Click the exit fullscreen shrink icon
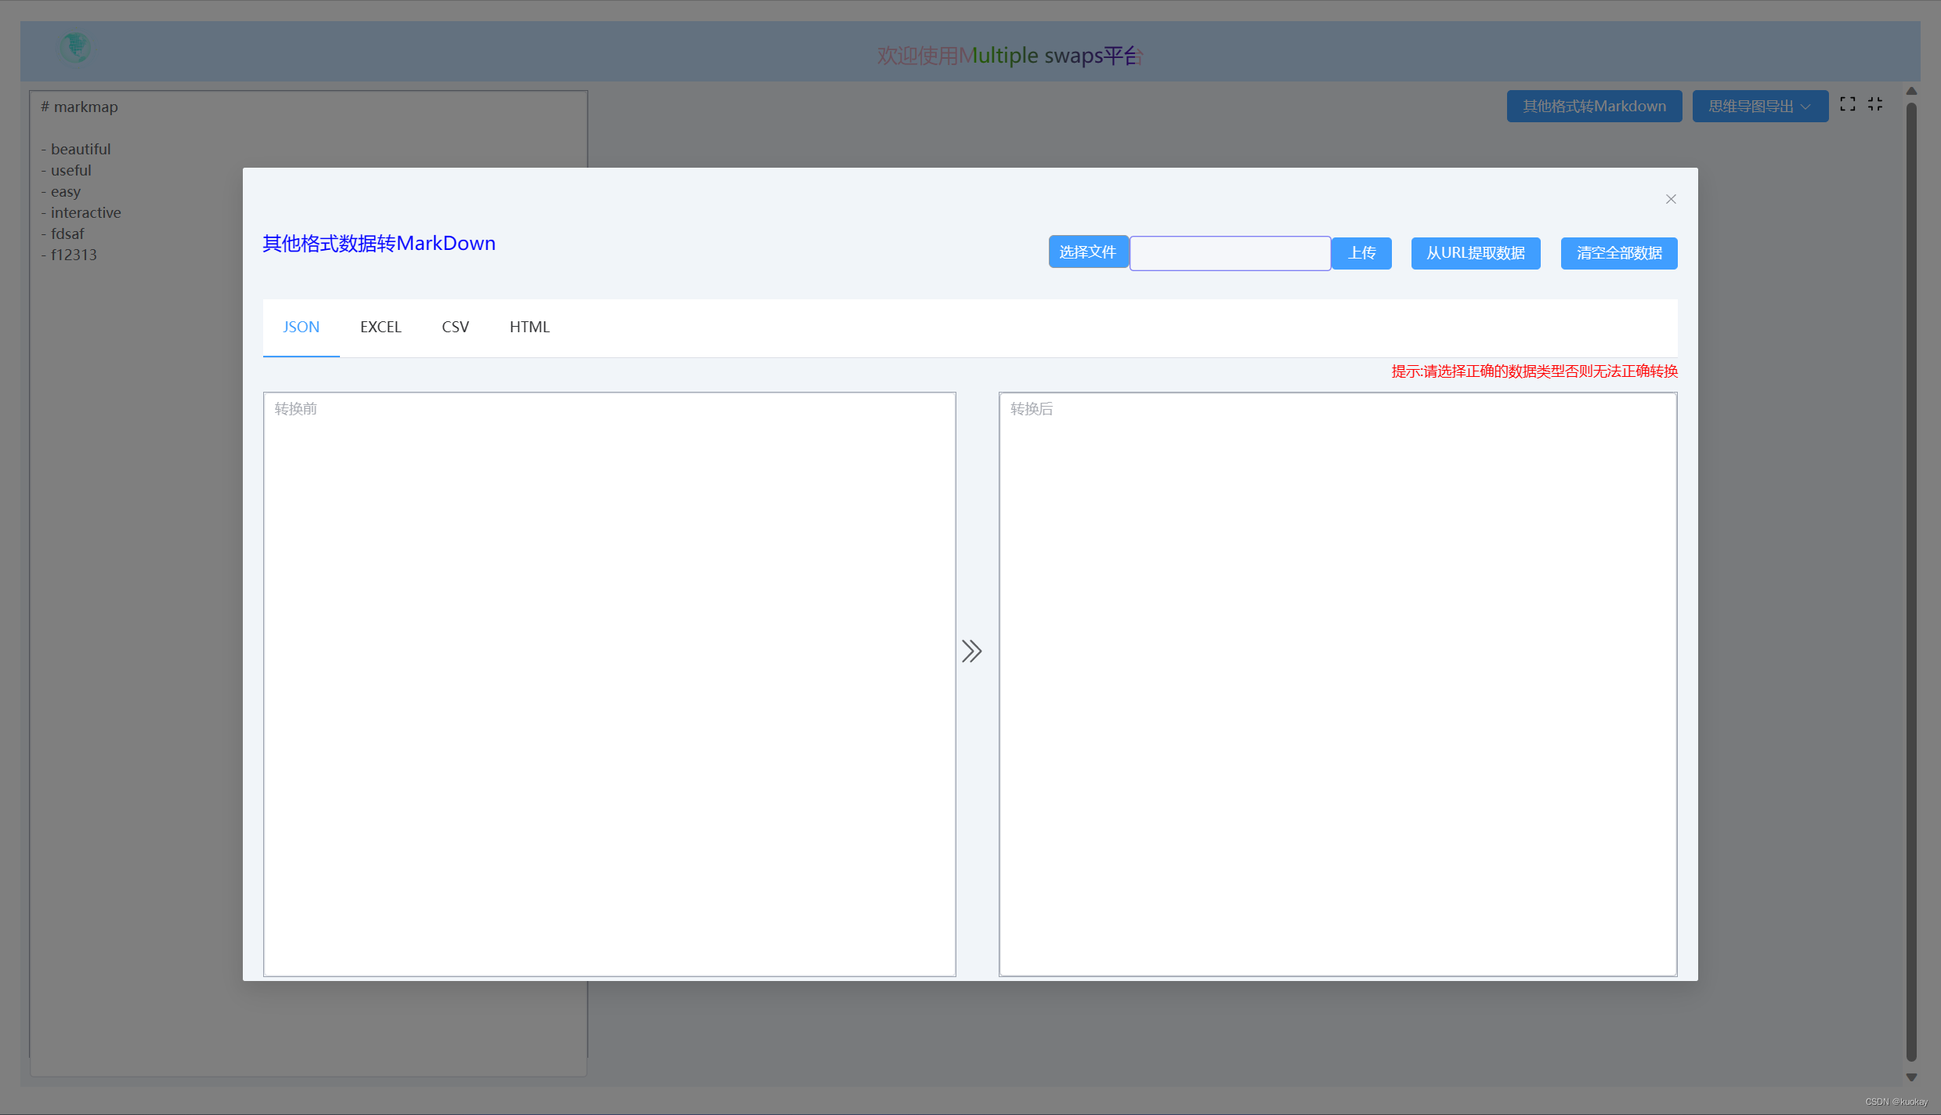The height and width of the screenshot is (1115, 1941). click(x=1875, y=104)
